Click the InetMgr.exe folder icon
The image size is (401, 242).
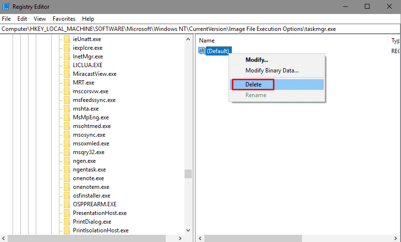point(67,57)
